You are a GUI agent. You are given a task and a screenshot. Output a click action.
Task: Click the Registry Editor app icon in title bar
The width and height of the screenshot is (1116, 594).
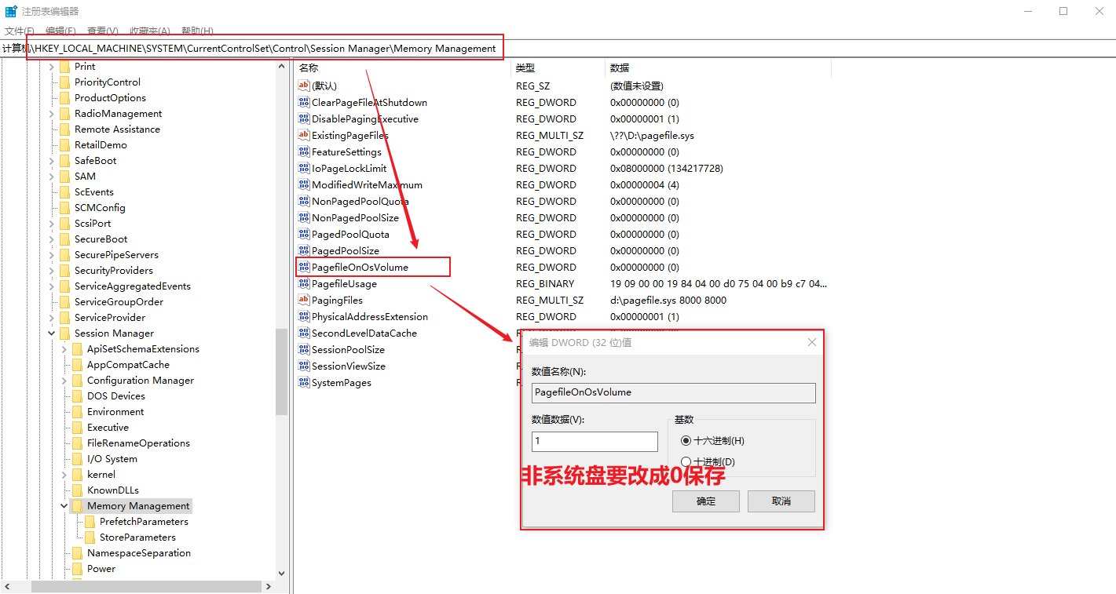(11, 12)
